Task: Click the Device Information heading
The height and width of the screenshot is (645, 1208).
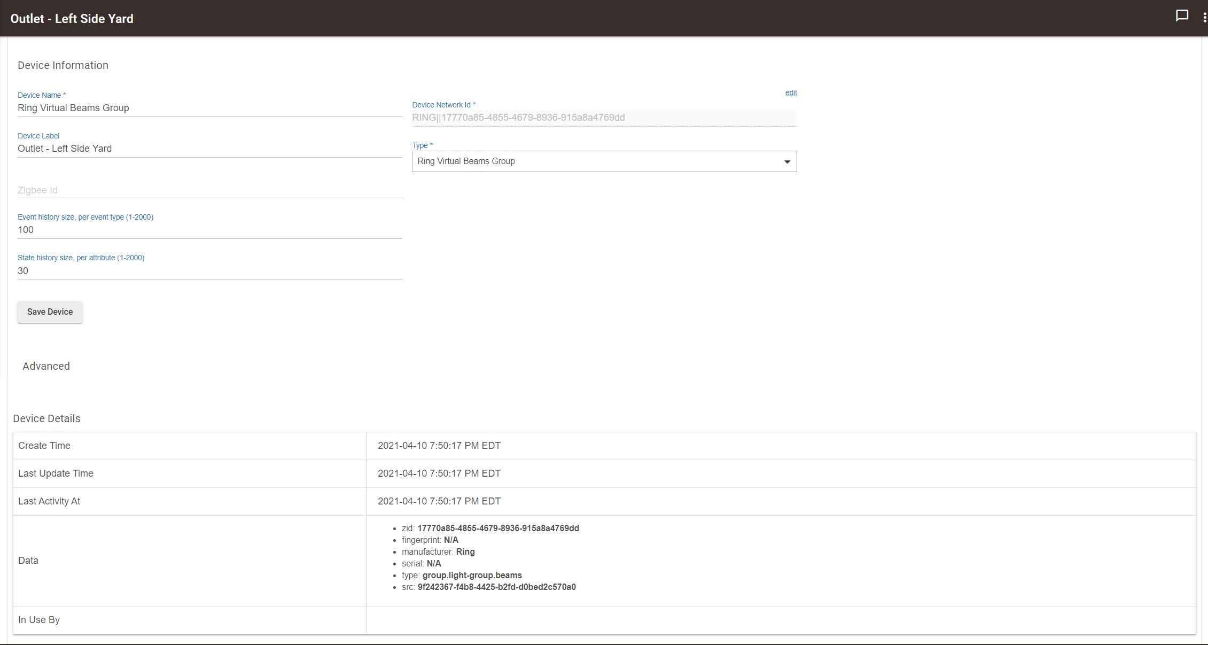Action: pyautogui.click(x=63, y=65)
